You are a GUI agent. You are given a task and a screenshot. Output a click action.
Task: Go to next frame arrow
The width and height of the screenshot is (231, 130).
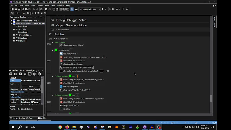coord(105,9)
